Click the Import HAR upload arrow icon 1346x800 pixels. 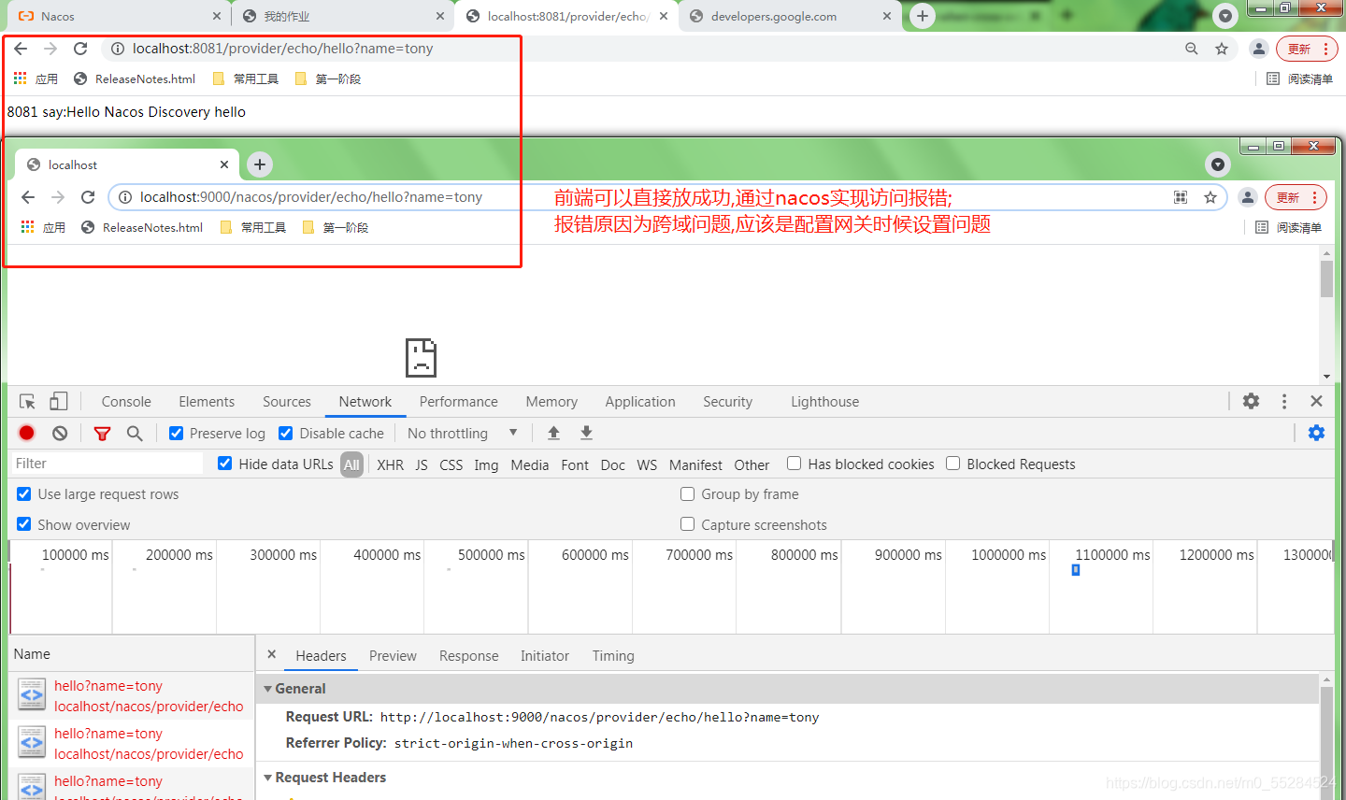[x=553, y=433]
